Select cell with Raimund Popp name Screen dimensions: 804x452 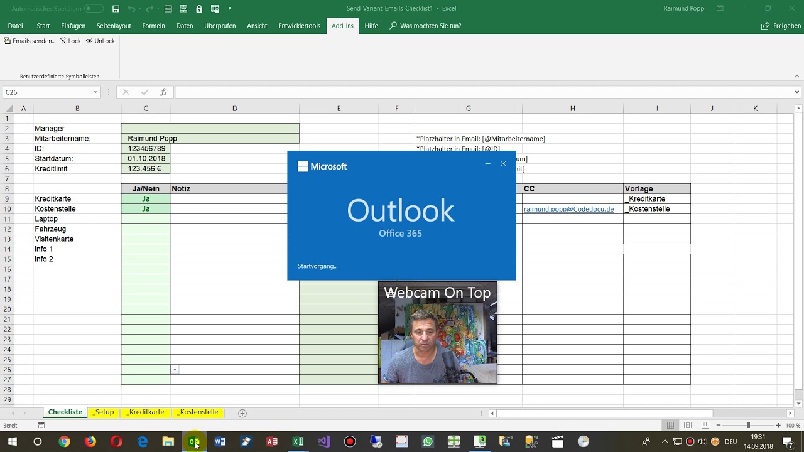pyautogui.click(x=210, y=139)
